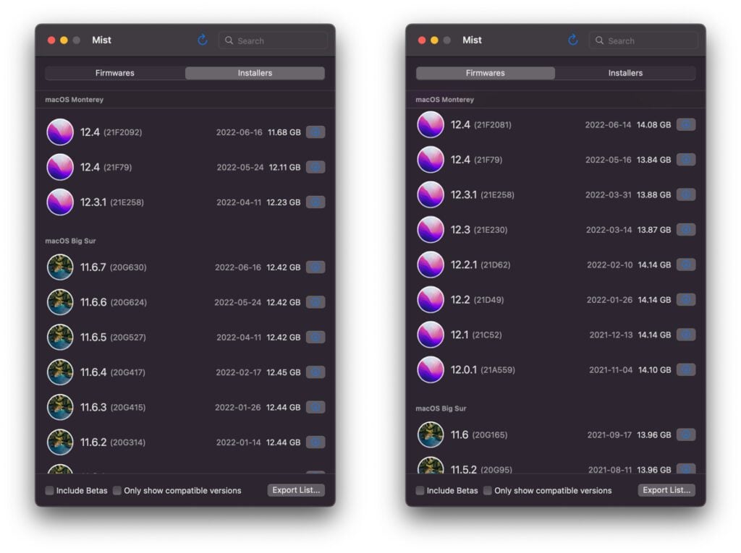Focus the Search field in the Firmwares-selected window
The height and width of the screenshot is (553, 741).
pos(643,40)
